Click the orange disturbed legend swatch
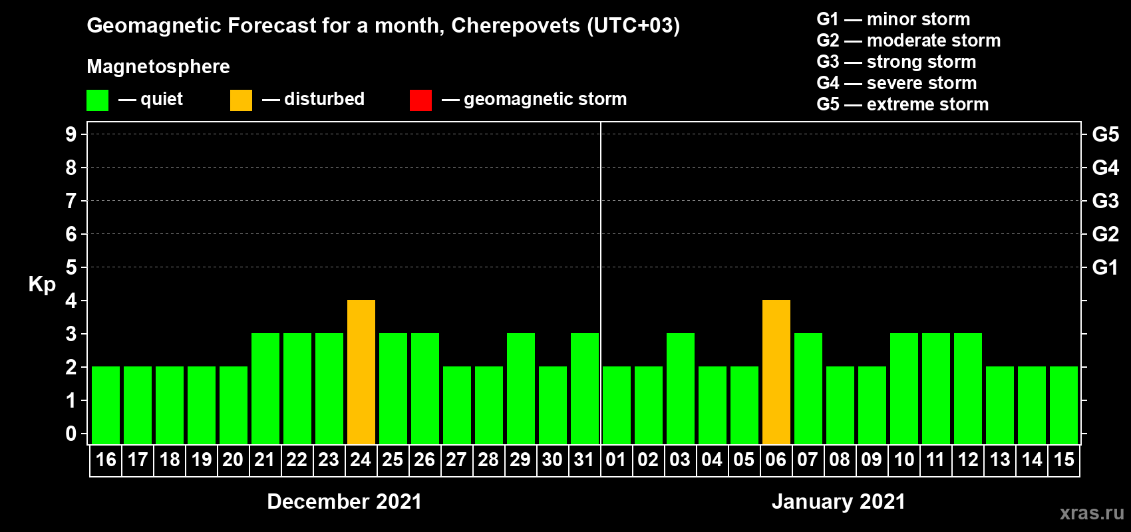Screen dimensions: 1131x532 (242, 100)
